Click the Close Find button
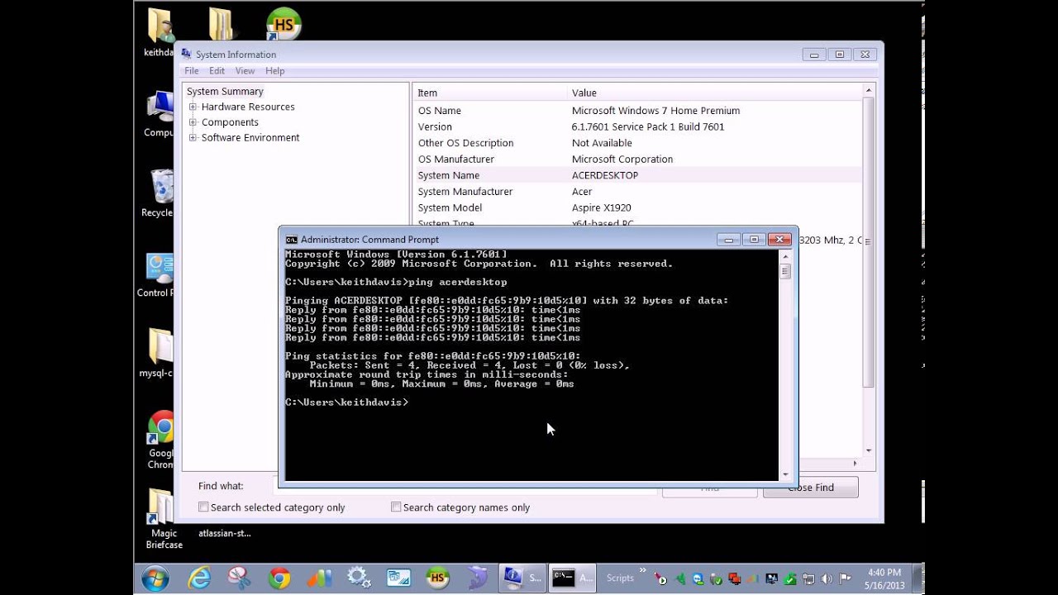The image size is (1058, 595). (811, 488)
